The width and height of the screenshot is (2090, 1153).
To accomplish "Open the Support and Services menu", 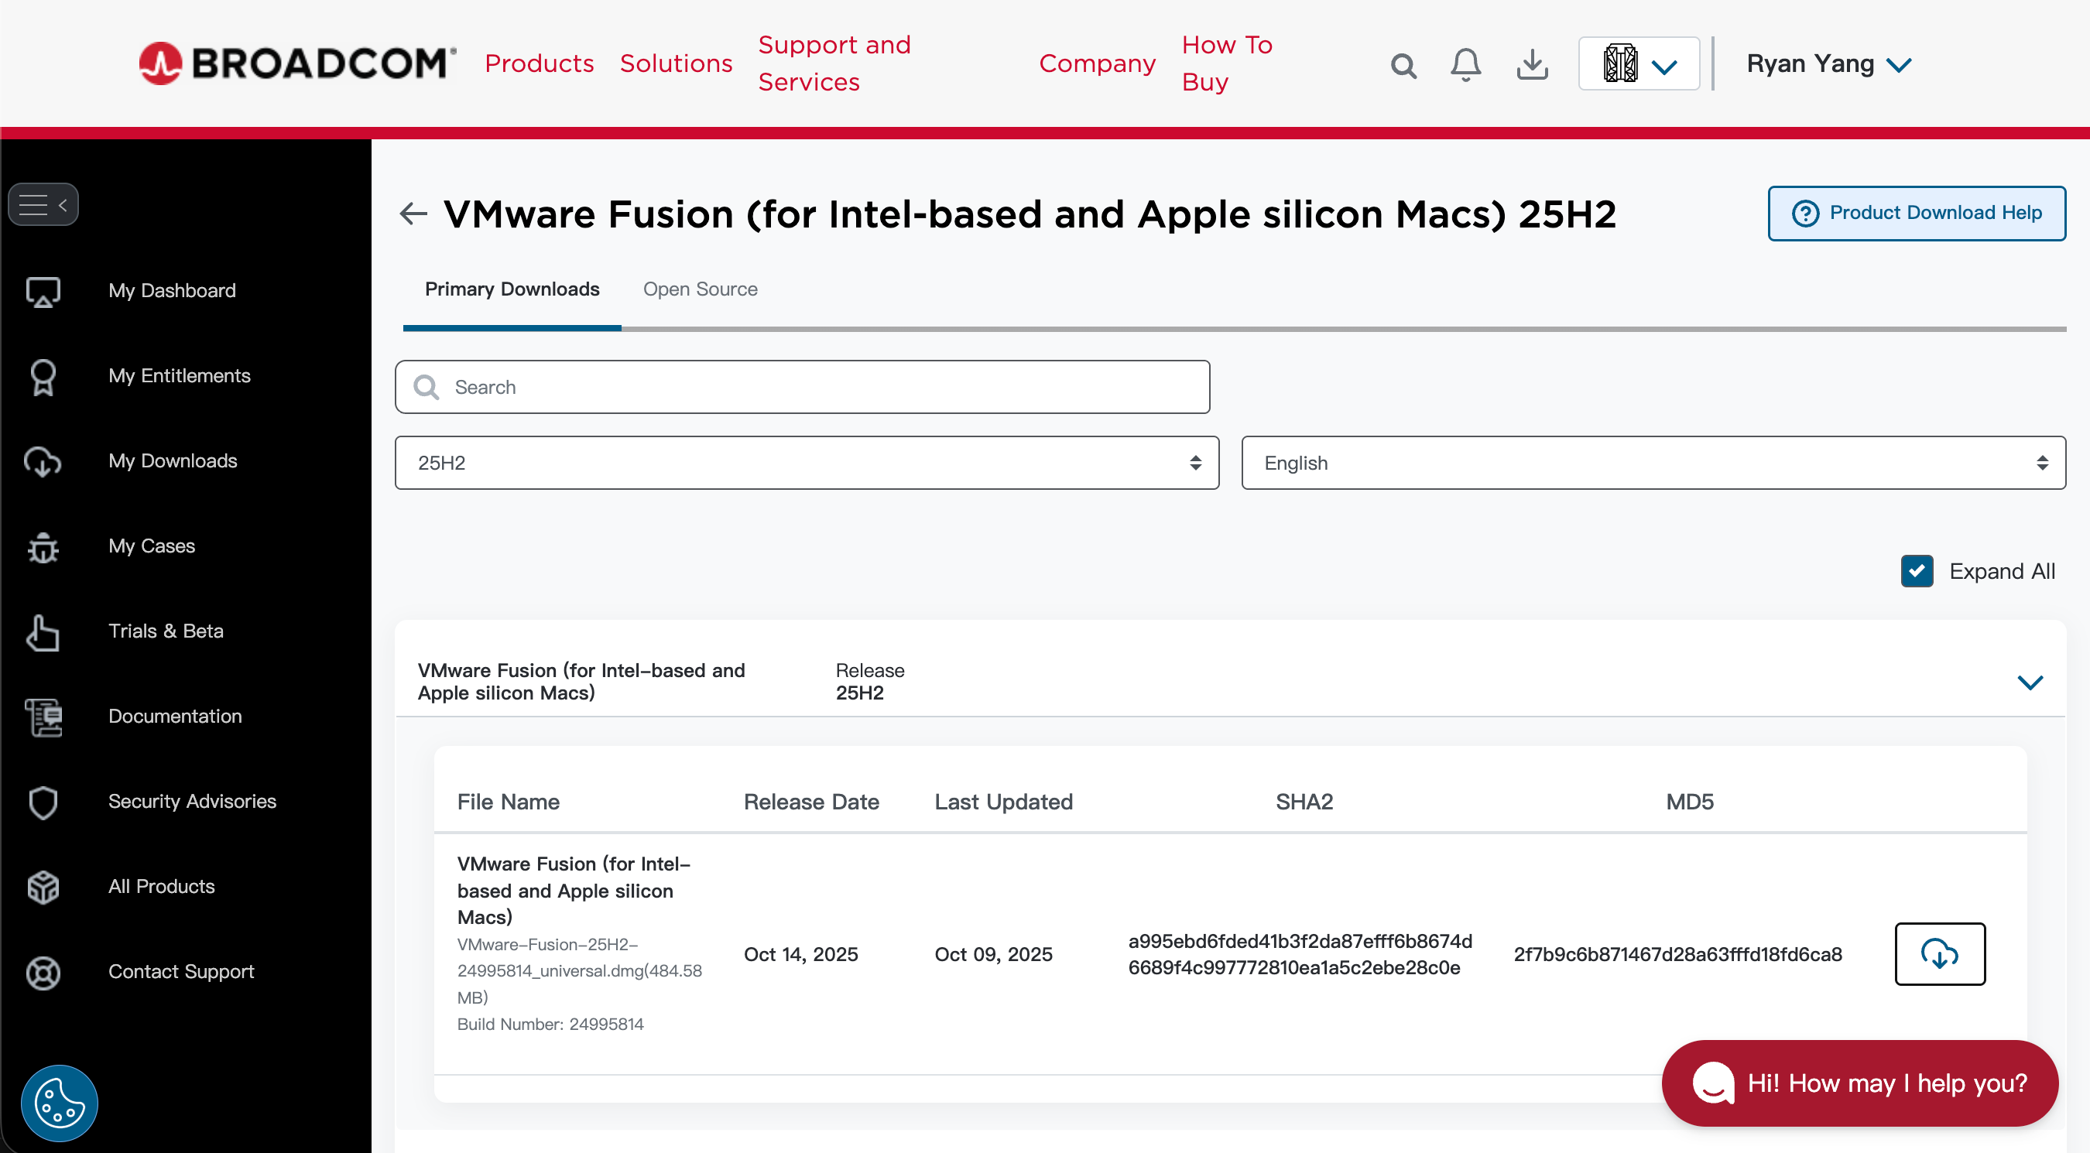I will pos(835,63).
